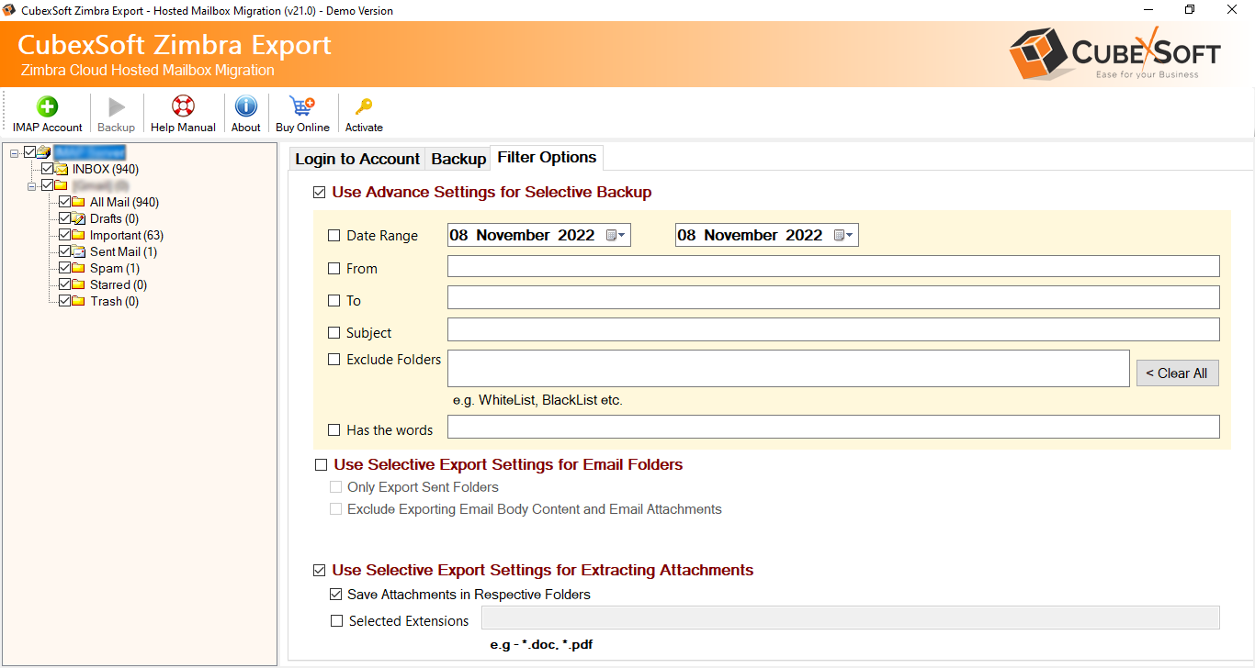1255x668 pixels.
Task: Select the Sent Mail (1) folder label
Action: (123, 251)
